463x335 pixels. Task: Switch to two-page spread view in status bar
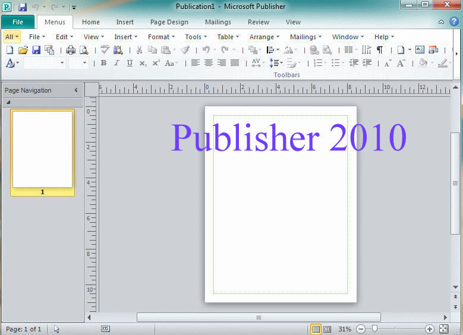click(x=327, y=329)
